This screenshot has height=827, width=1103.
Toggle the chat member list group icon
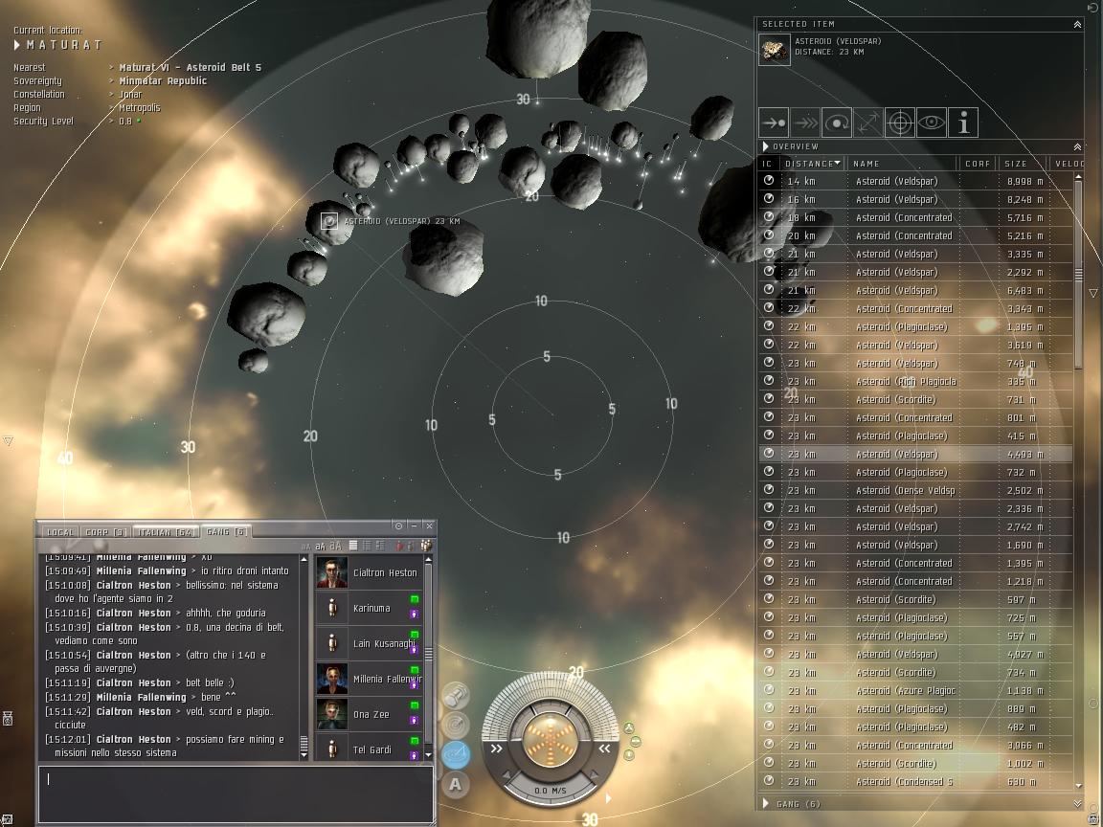point(425,545)
